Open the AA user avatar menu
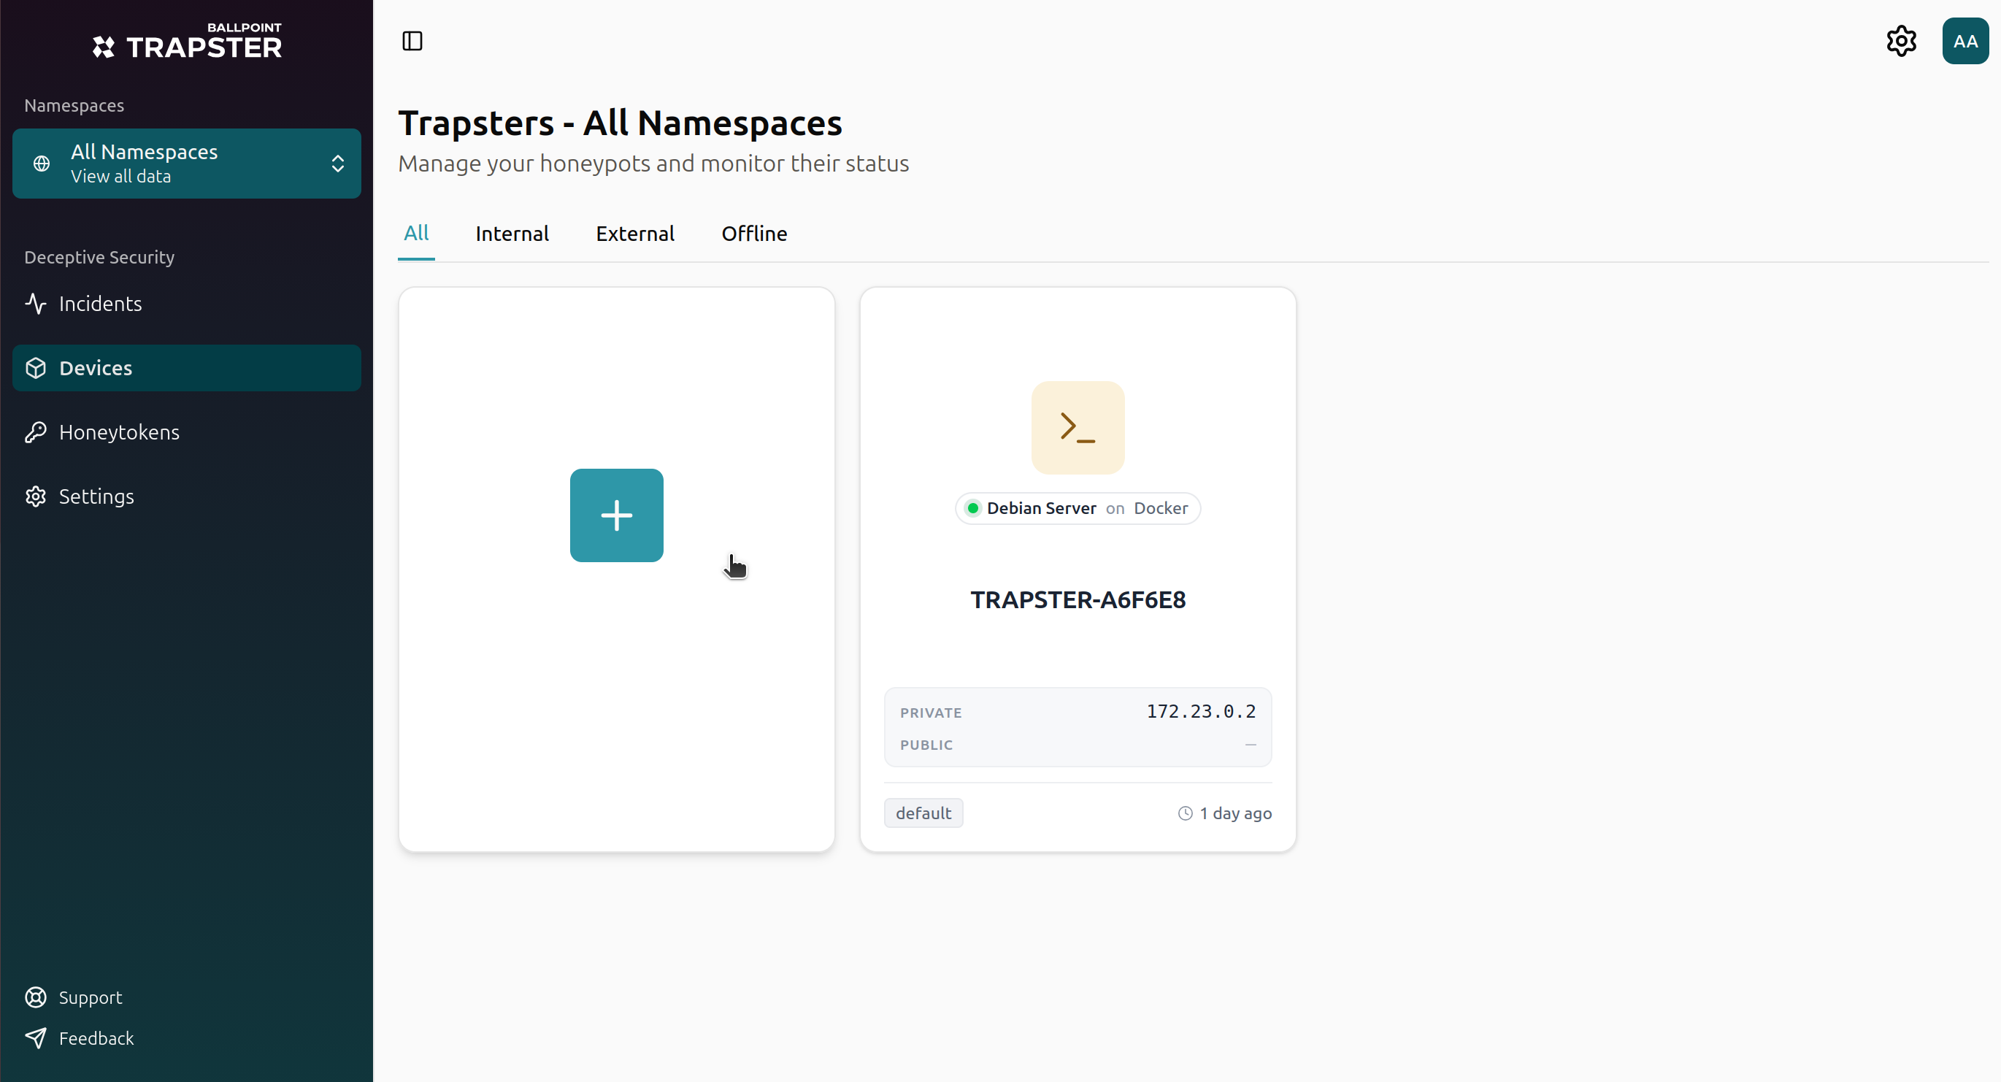Image resolution: width=2001 pixels, height=1082 pixels. point(1965,41)
